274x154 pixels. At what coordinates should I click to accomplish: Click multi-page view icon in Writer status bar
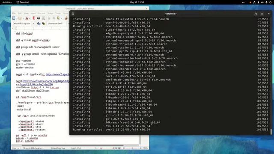(x=116, y=148)
